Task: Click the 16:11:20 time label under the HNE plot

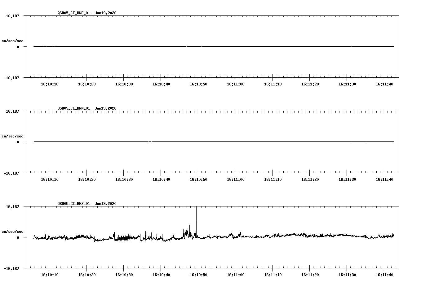Action: (x=310, y=84)
